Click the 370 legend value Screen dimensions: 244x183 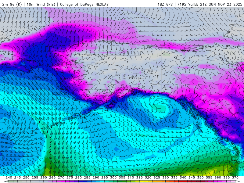point(235,178)
